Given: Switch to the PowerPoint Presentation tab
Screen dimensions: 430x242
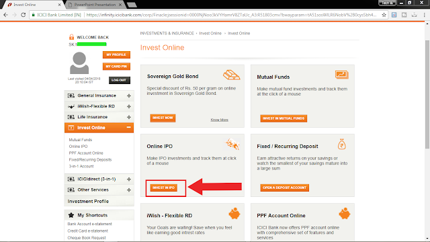Looking at the screenshot, I should pos(95,5).
